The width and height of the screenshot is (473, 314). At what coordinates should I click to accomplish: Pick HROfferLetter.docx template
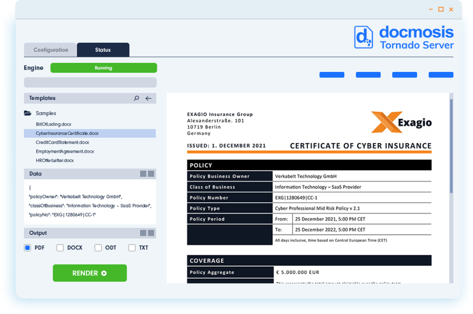pos(55,160)
